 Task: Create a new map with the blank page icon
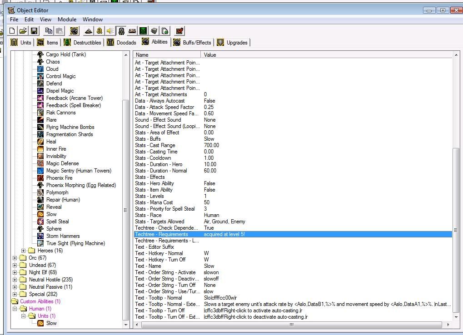coord(12,31)
